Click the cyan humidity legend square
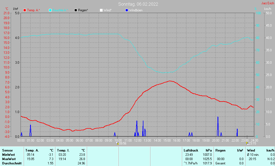Screen dimensions: 275x166 coord(50,10)
